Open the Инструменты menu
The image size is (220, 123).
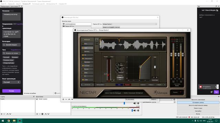(x=52, y=4)
